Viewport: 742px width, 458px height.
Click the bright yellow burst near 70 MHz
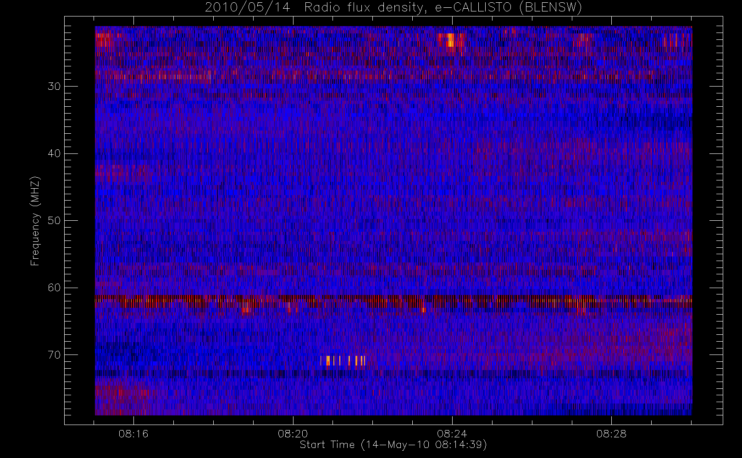click(343, 360)
